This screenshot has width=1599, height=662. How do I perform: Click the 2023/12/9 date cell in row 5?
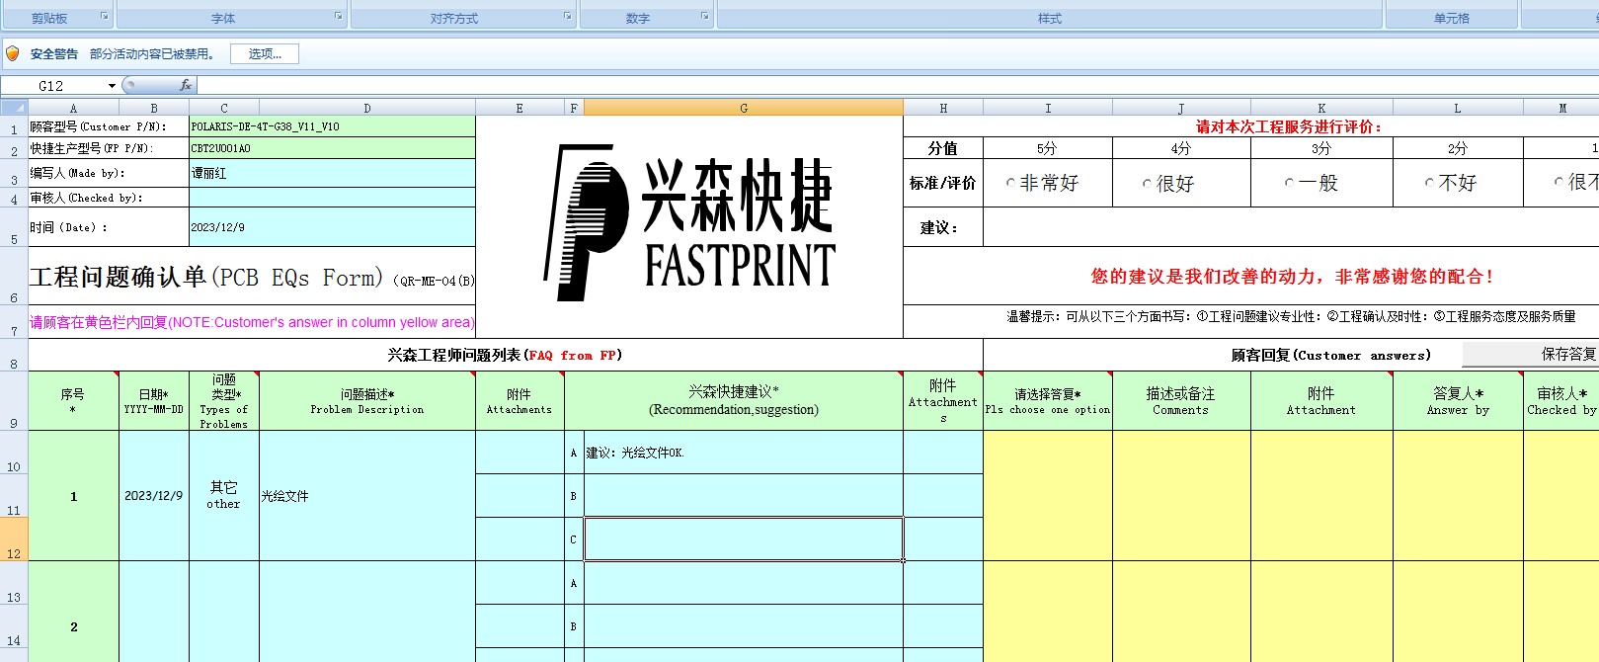click(x=332, y=227)
